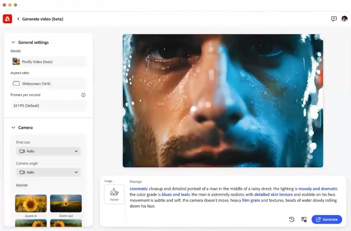Open generation history via clock icon
Image resolution: width=351 pixels, height=231 pixels.
292,219
